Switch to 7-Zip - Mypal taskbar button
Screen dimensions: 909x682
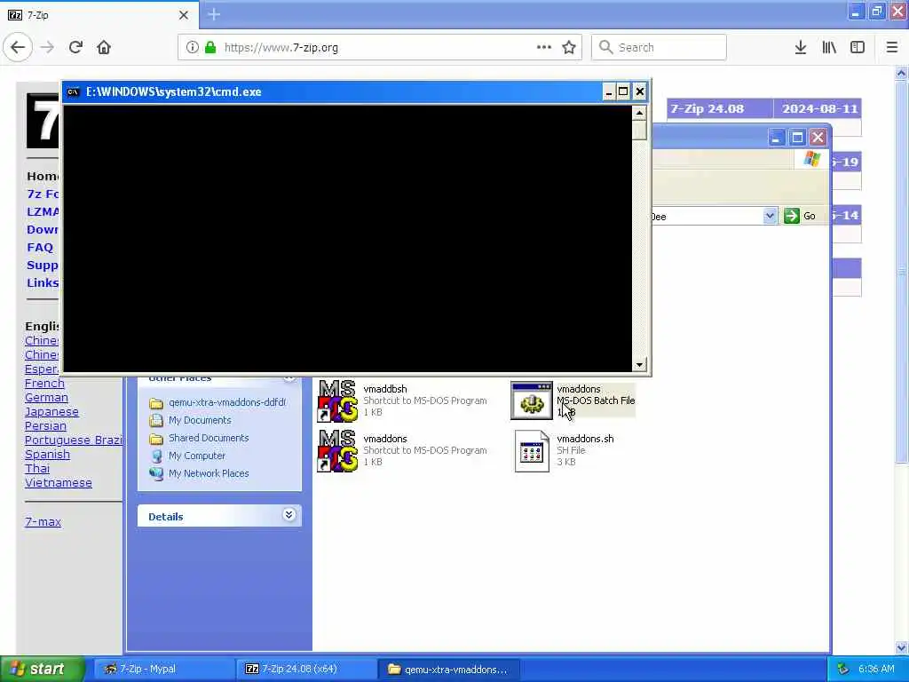pos(162,670)
